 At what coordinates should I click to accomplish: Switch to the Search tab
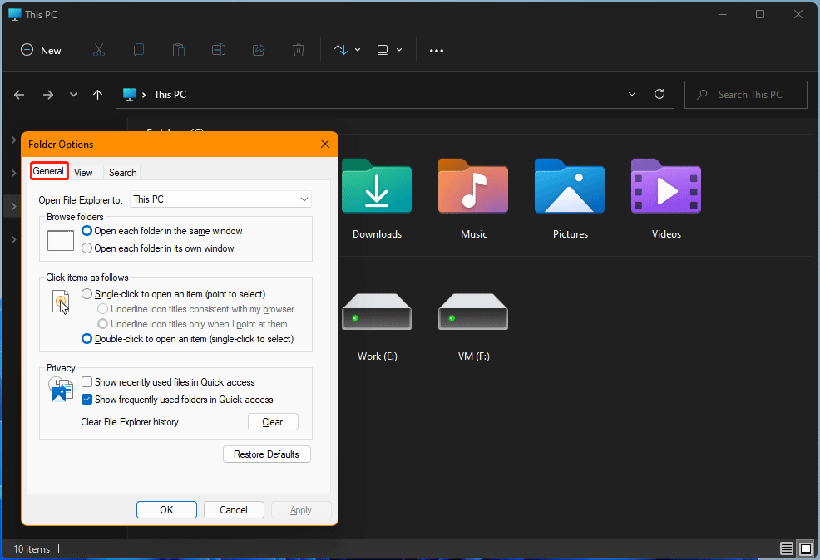[122, 172]
